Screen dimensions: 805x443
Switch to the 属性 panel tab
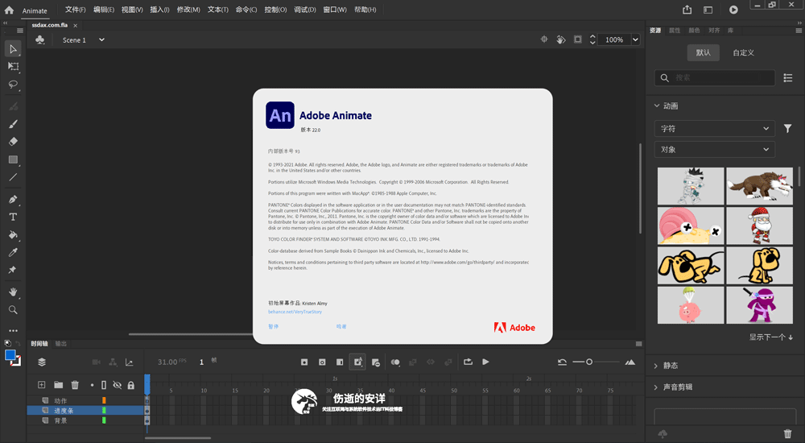(x=675, y=31)
